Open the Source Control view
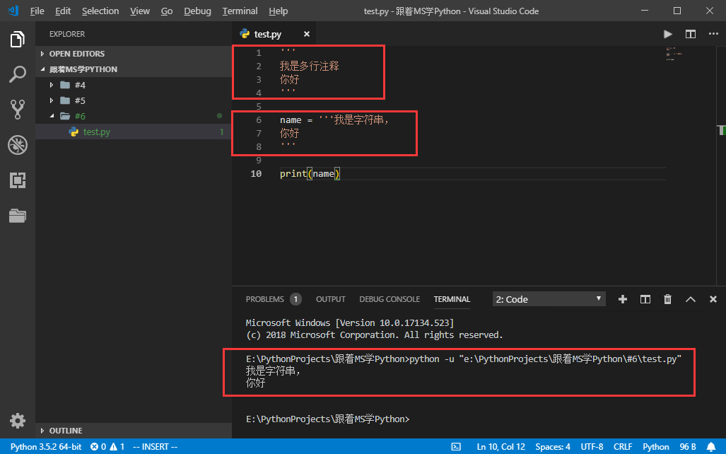The width and height of the screenshot is (726, 454). tap(18, 109)
